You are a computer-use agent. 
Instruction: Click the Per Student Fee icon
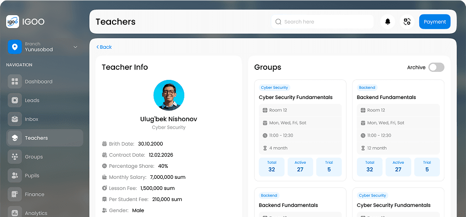[104, 199]
